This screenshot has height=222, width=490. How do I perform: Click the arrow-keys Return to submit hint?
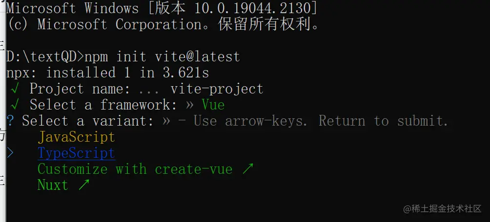point(321,121)
